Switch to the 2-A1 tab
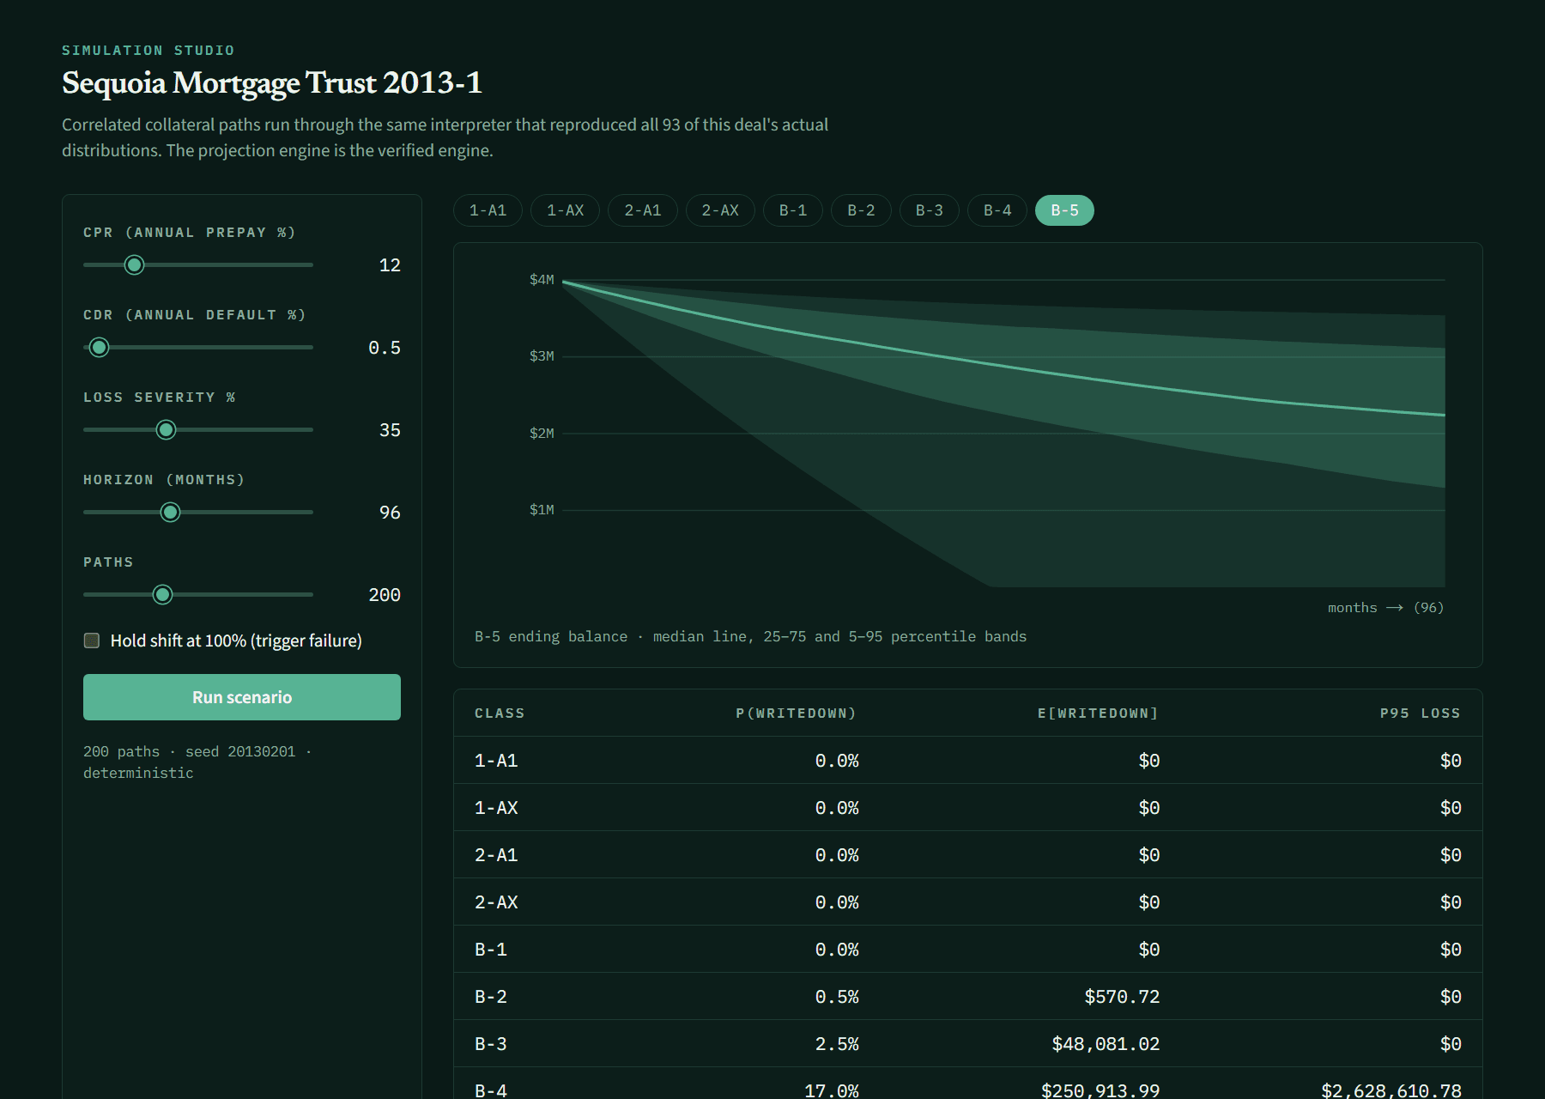The width and height of the screenshot is (1545, 1099). point(642,210)
